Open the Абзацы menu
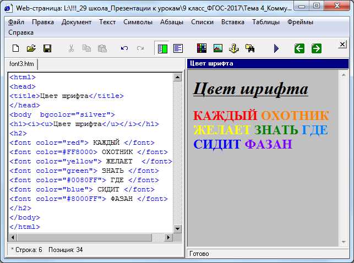354x263 pixels. [x=172, y=22]
